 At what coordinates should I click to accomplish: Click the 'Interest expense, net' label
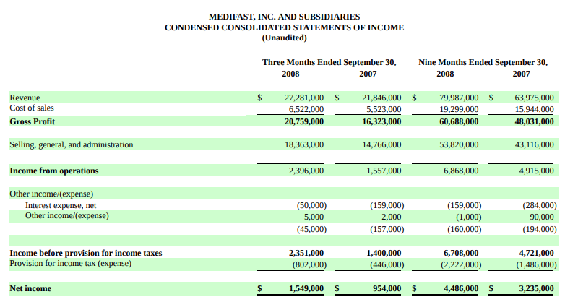(61, 205)
